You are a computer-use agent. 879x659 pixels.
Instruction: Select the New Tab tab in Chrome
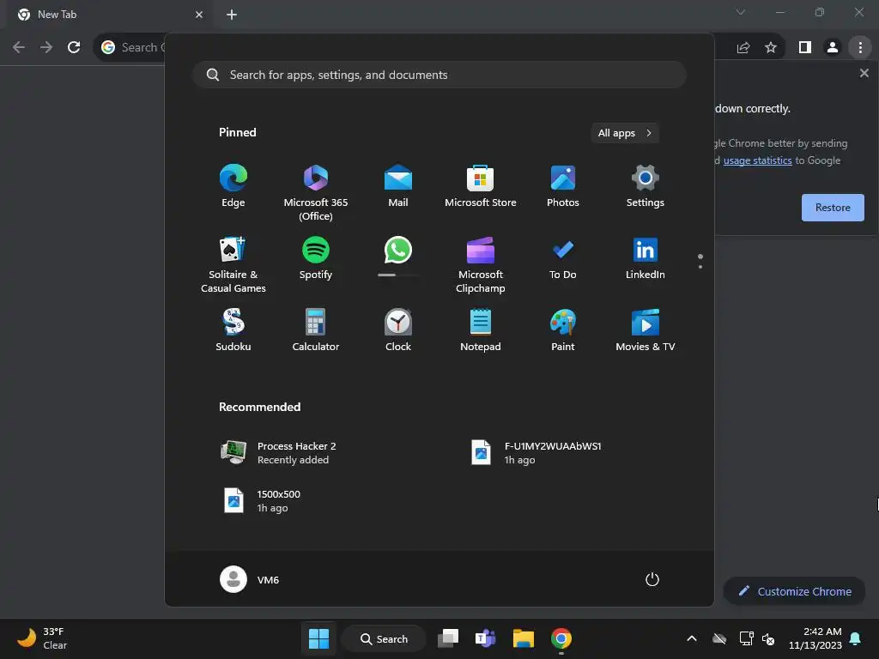coord(109,15)
